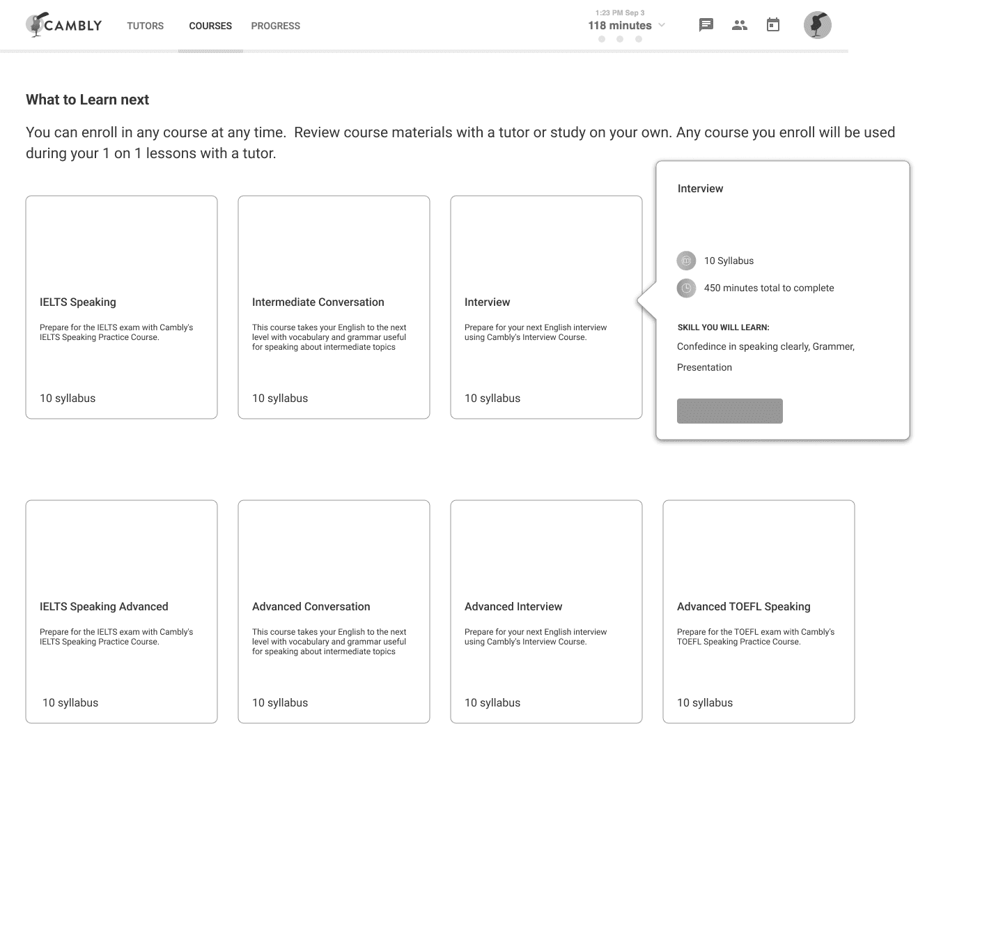Open the Advanced TOEFL Speaking course card

point(759,612)
